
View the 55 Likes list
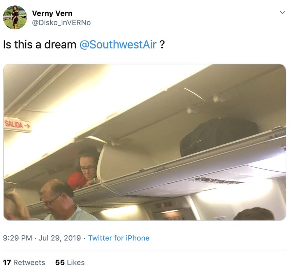pos(70,262)
